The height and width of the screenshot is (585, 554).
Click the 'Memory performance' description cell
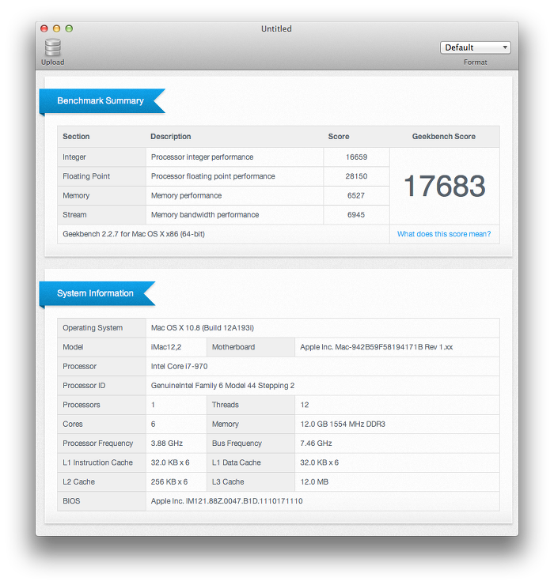coord(234,195)
